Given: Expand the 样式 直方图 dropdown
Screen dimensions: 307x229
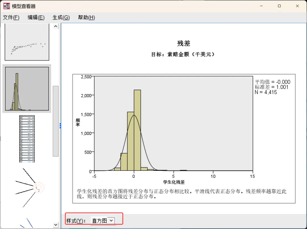Looking at the screenshot, I should [103, 220].
